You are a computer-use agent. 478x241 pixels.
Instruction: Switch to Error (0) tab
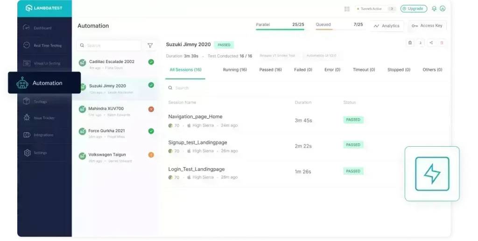pyautogui.click(x=332, y=70)
